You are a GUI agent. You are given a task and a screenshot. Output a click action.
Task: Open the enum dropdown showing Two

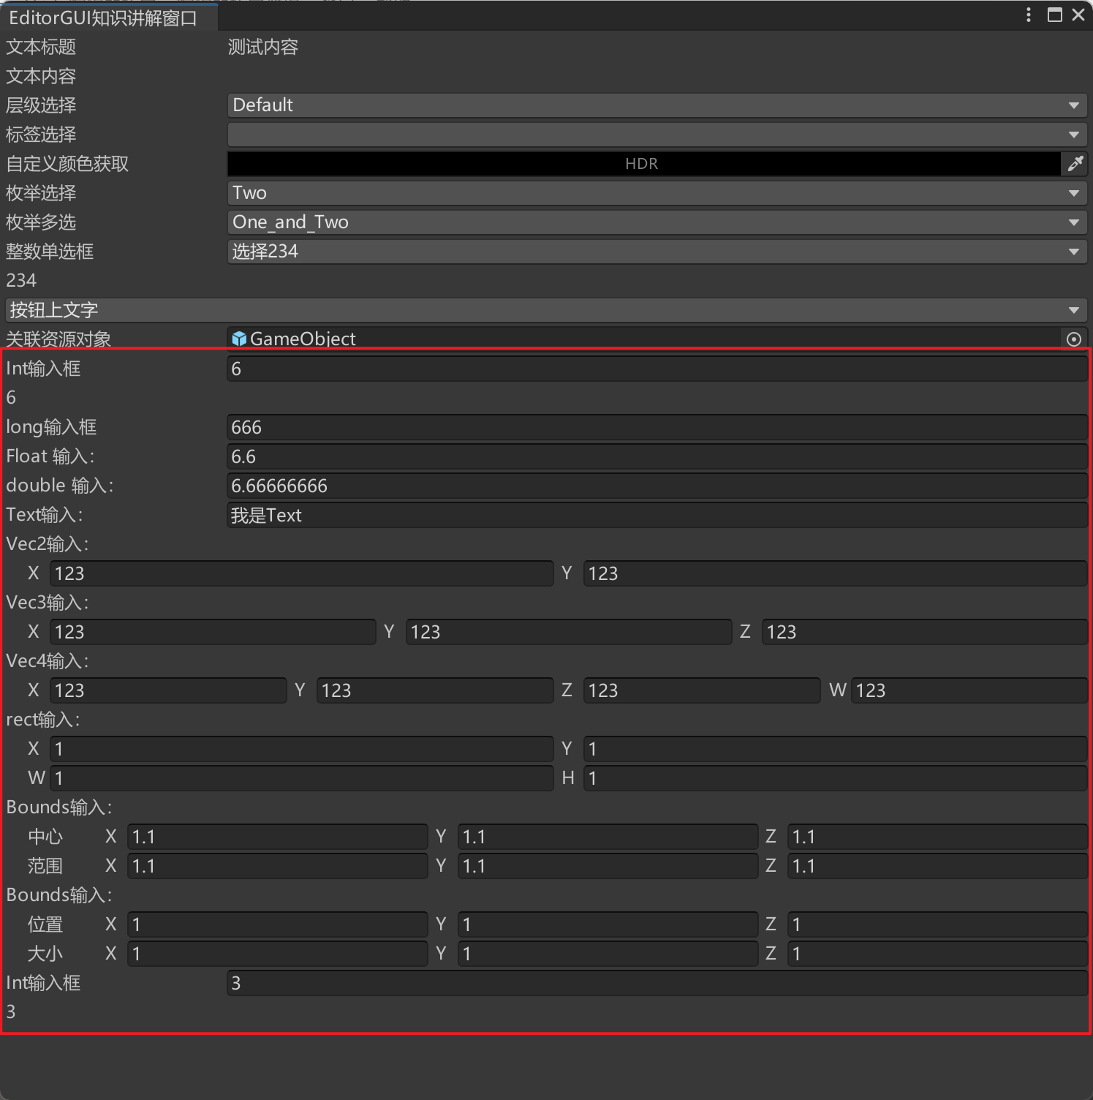click(657, 193)
